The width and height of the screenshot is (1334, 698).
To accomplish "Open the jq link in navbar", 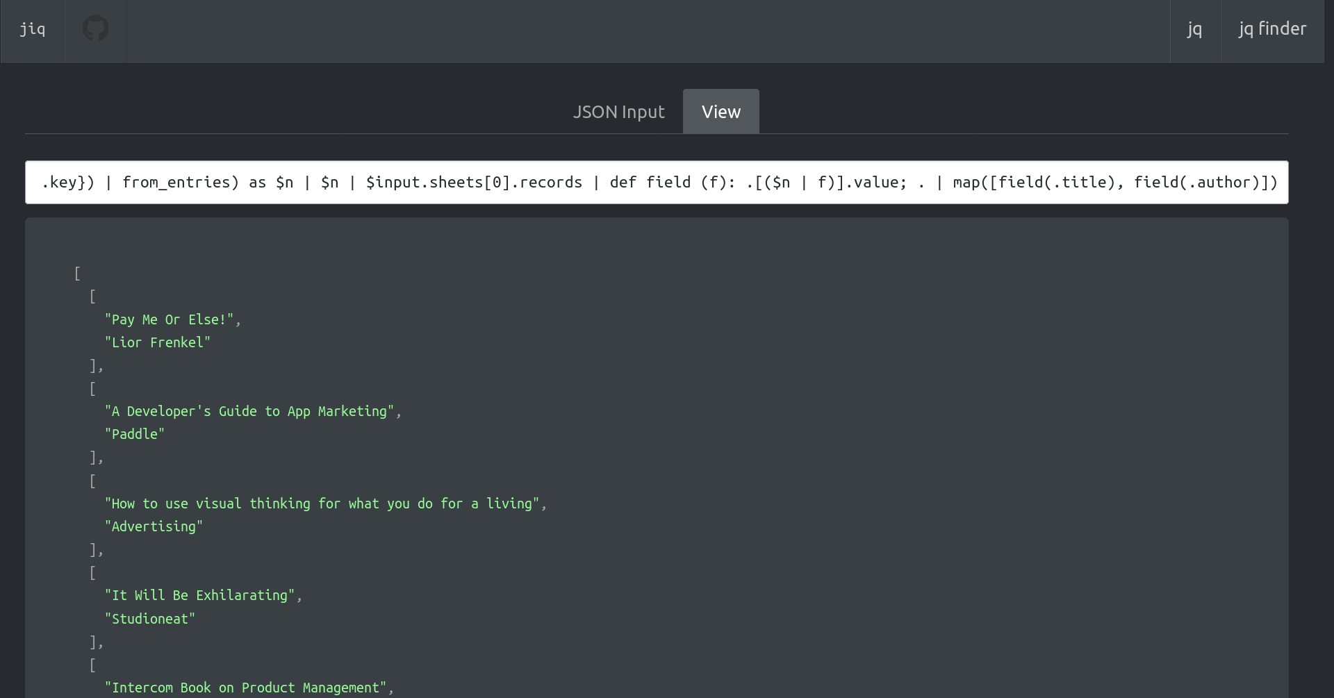I will click(x=1194, y=29).
